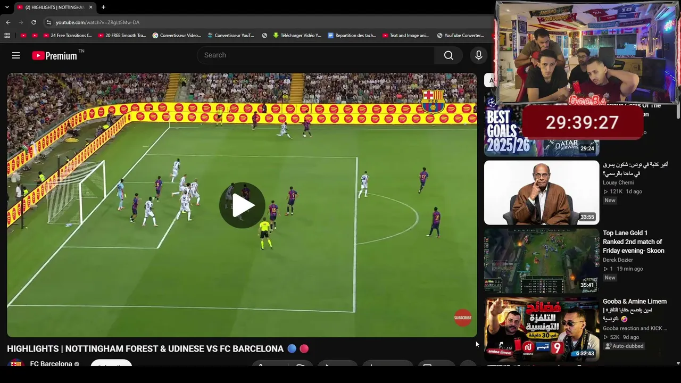Open the League of Legends gameplay thumbnail
The image size is (681, 383).
click(542, 261)
